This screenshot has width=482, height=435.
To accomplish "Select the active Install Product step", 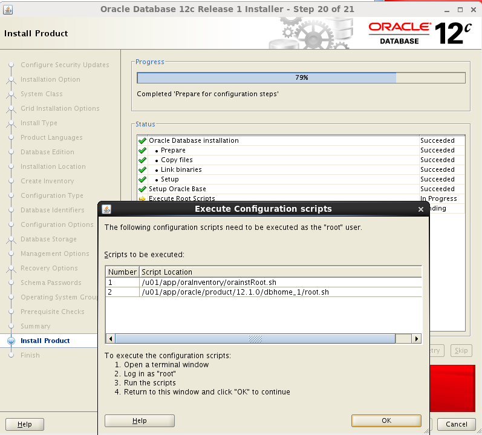I will click(45, 341).
